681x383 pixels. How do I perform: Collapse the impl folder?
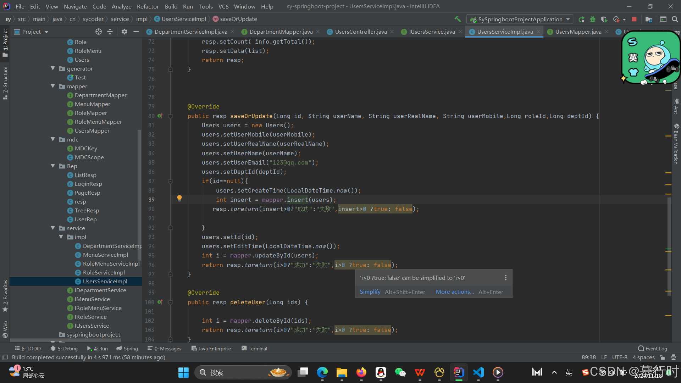[x=61, y=237]
